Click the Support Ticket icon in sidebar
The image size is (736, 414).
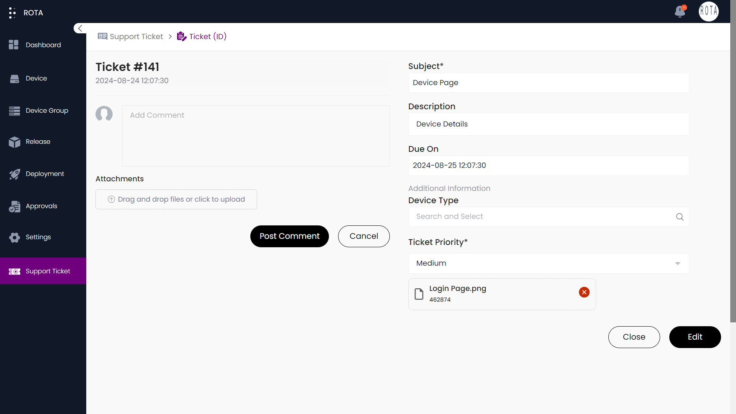[x=15, y=271]
